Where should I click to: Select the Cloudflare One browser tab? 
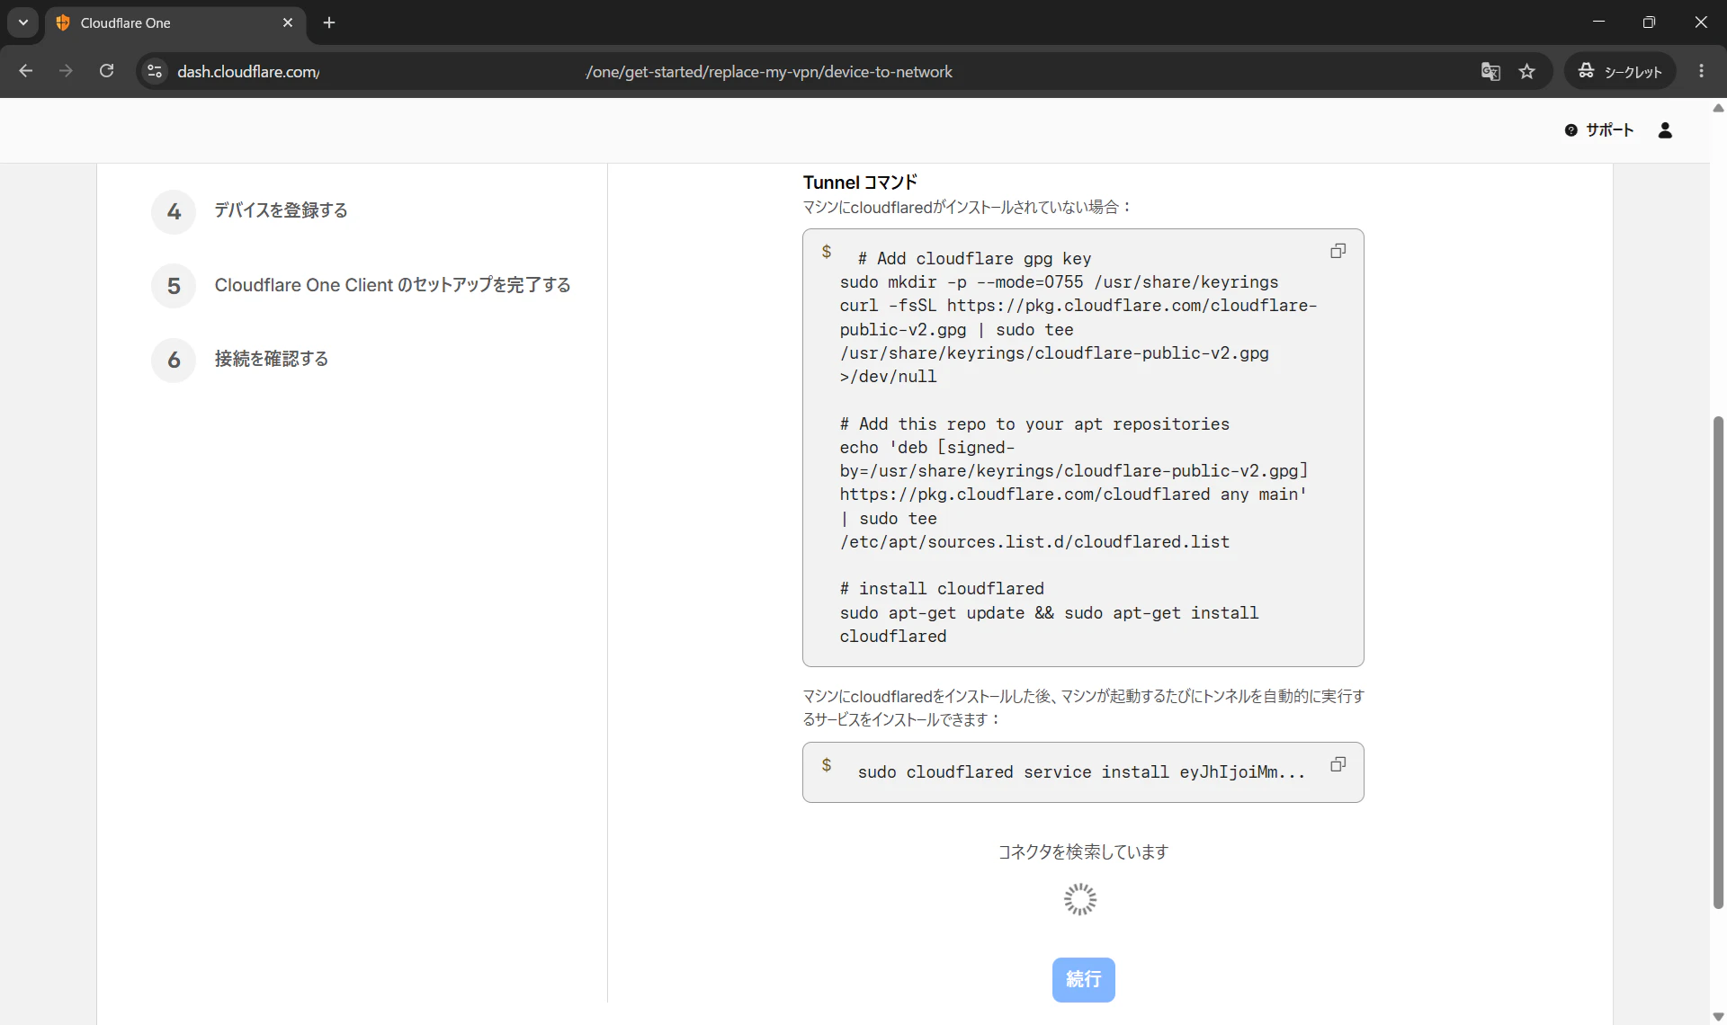175,22
